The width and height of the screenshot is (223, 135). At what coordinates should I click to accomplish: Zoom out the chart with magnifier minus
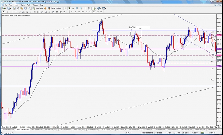[x=81, y=9]
